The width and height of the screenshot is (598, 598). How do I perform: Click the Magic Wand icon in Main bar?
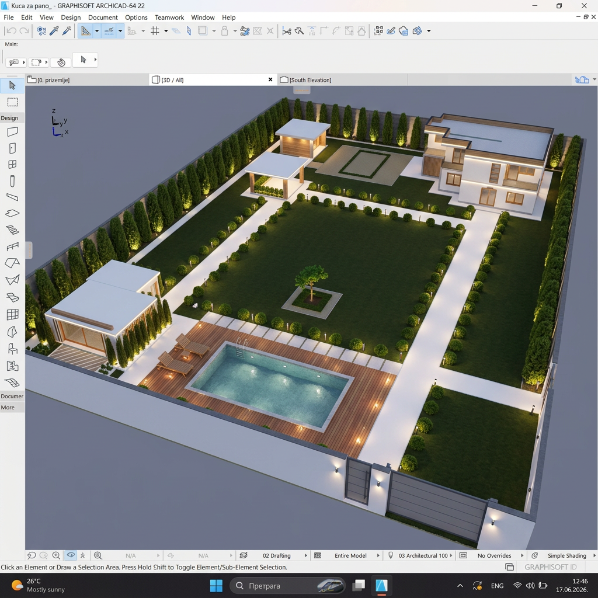61,62
